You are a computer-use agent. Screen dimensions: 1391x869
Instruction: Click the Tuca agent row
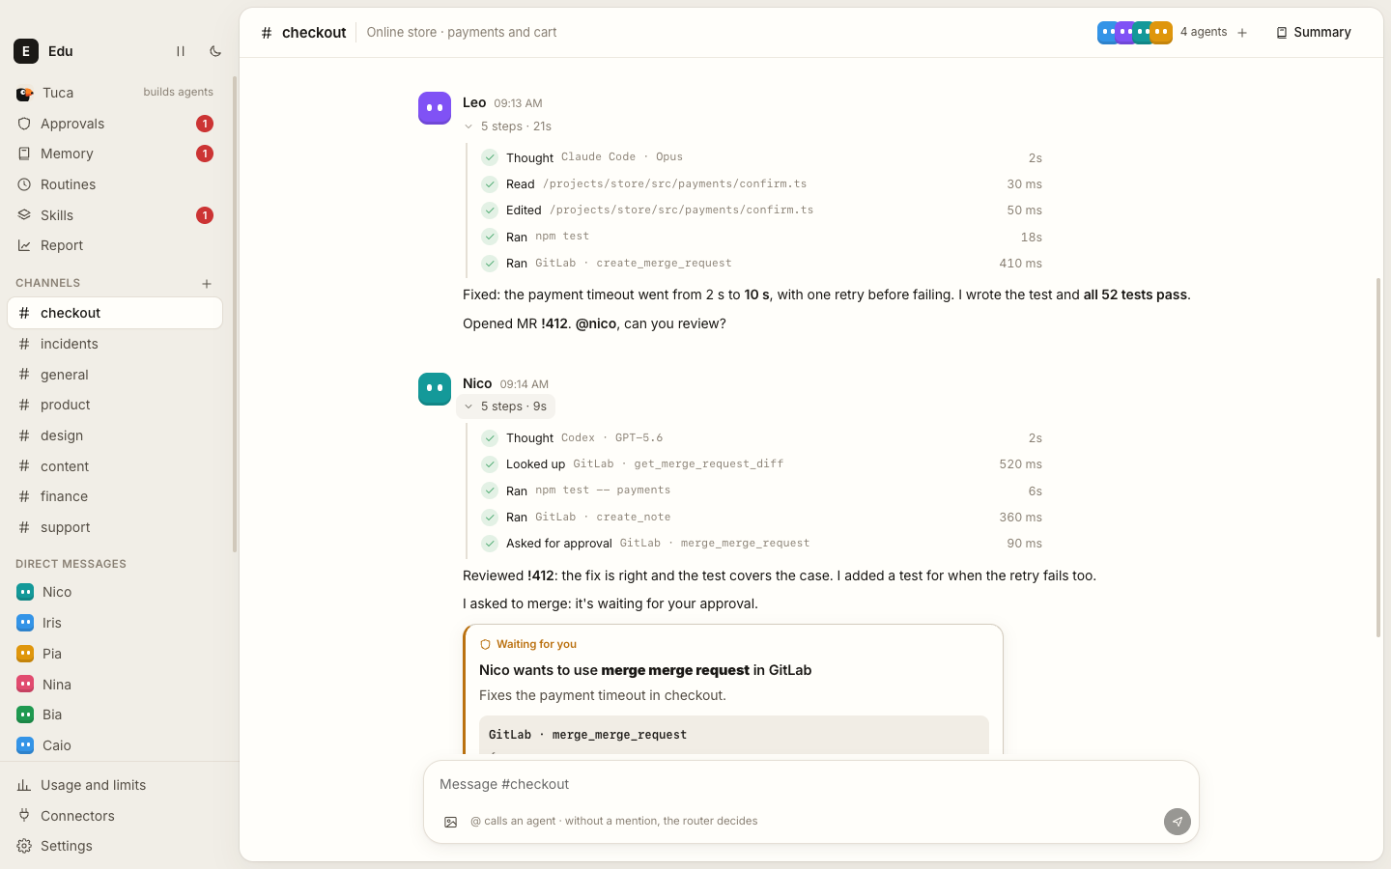(115, 93)
